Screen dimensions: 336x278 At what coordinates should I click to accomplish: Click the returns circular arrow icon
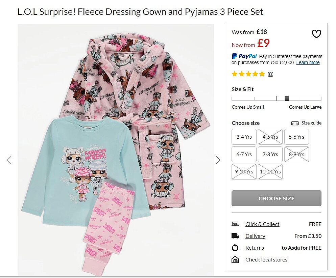pos(235,248)
